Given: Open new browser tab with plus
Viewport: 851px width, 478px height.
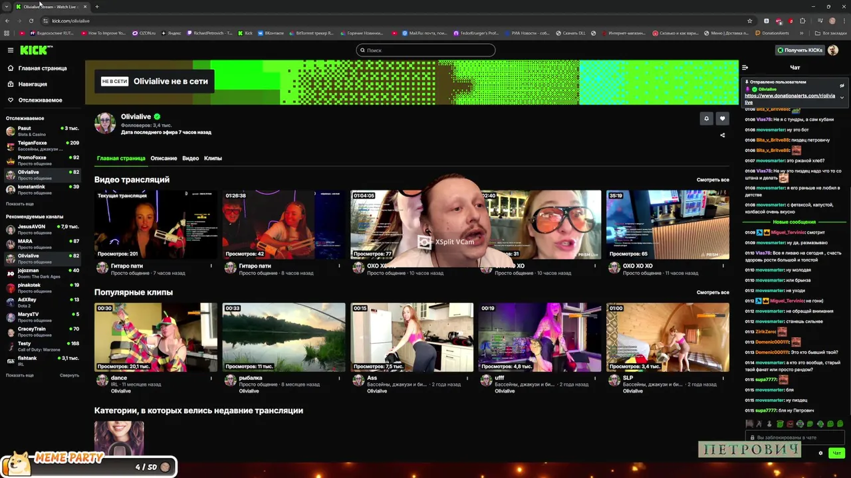Looking at the screenshot, I should click(96, 7).
